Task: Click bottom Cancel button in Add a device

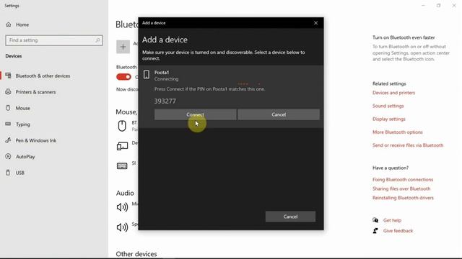Action: click(x=290, y=217)
